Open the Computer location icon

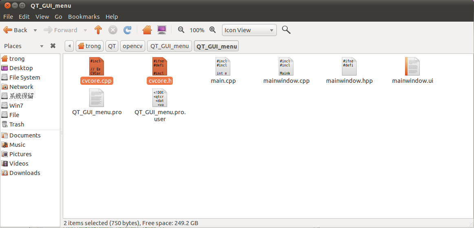click(x=162, y=30)
